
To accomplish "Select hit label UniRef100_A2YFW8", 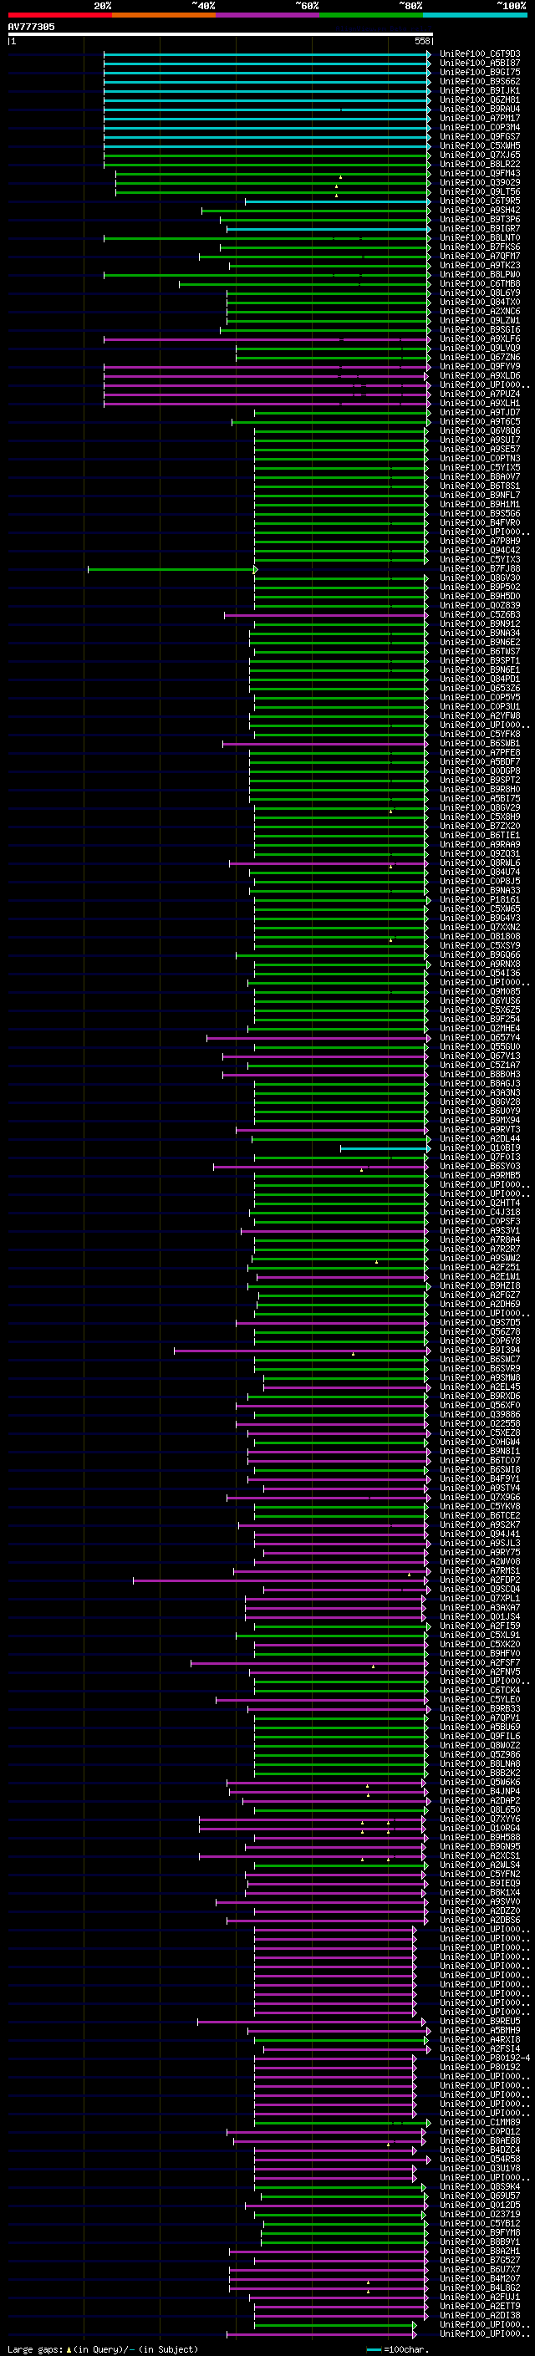I will [x=480, y=715].
